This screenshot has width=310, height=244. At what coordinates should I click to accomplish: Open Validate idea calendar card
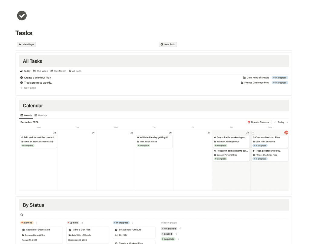click(154, 141)
